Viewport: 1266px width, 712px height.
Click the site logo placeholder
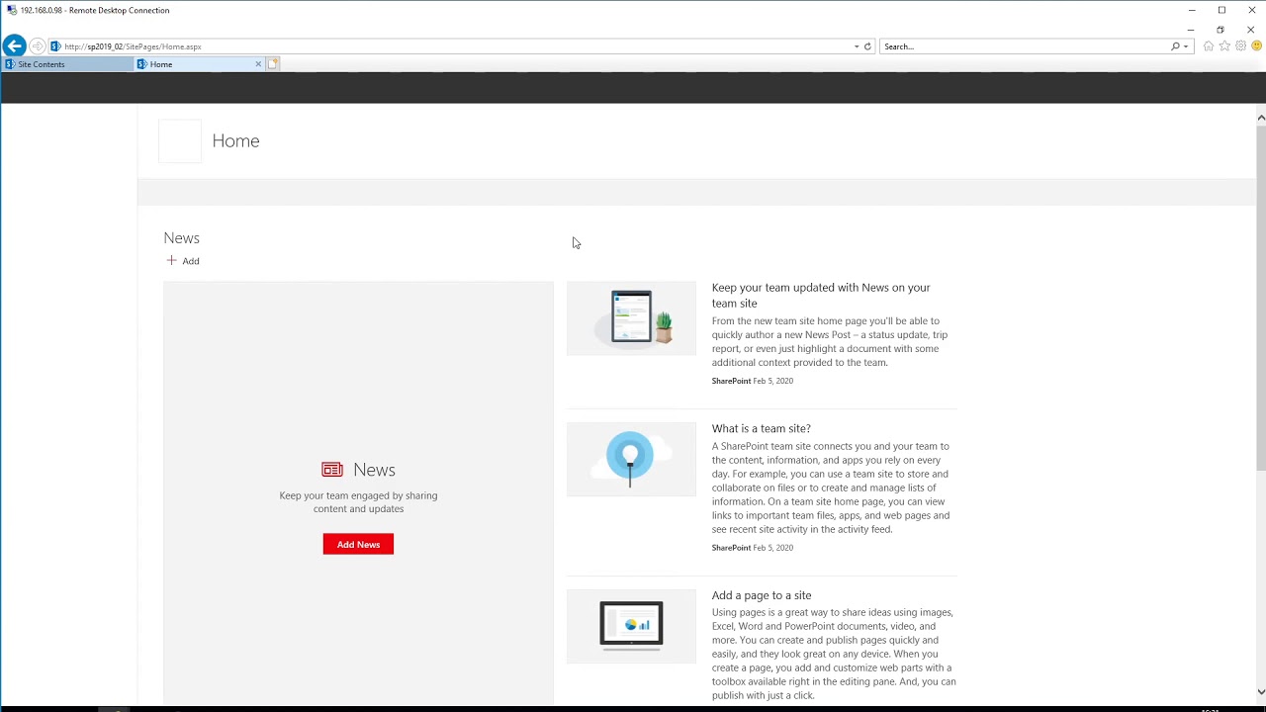coord(180,141)
